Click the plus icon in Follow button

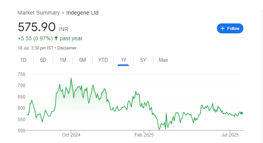pos(223,28)
